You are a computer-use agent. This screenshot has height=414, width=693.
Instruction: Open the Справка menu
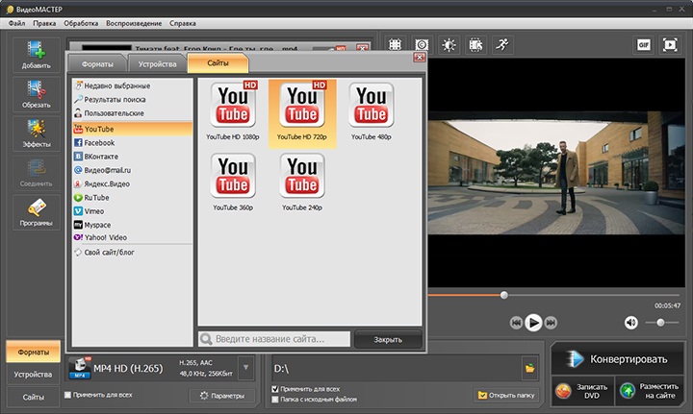click(x=183, y=23)
